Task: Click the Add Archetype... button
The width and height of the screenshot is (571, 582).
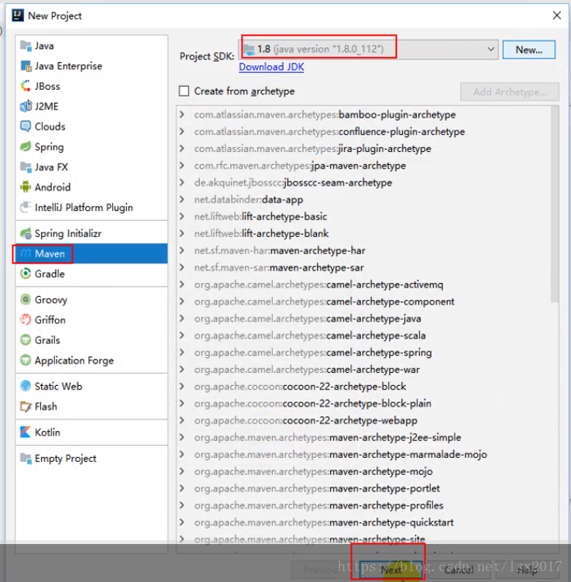Action: (510, 91)
